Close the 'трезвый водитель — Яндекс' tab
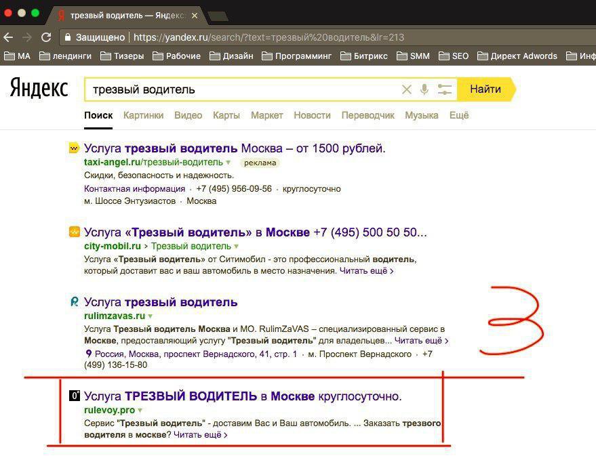The image size is (596, 460). [x=195, y=16]
